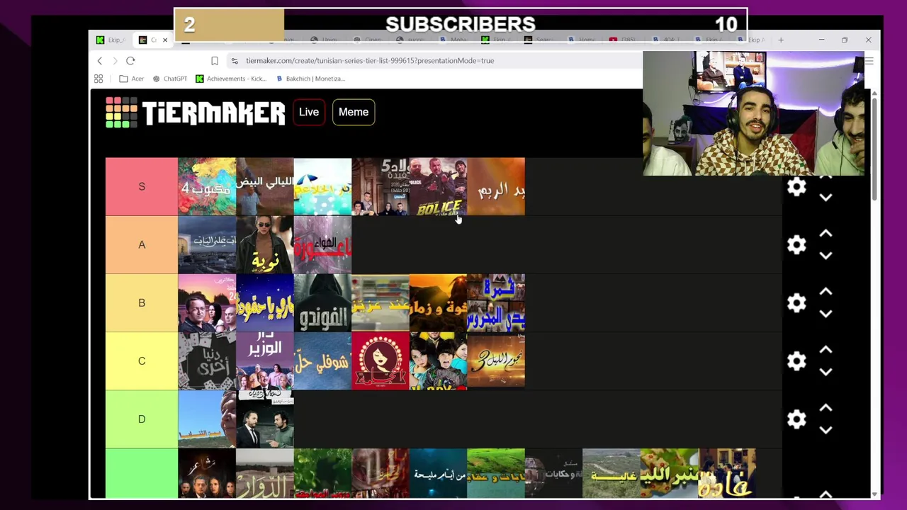
Task: Bookmark this page icon
Action: point(215,61)
